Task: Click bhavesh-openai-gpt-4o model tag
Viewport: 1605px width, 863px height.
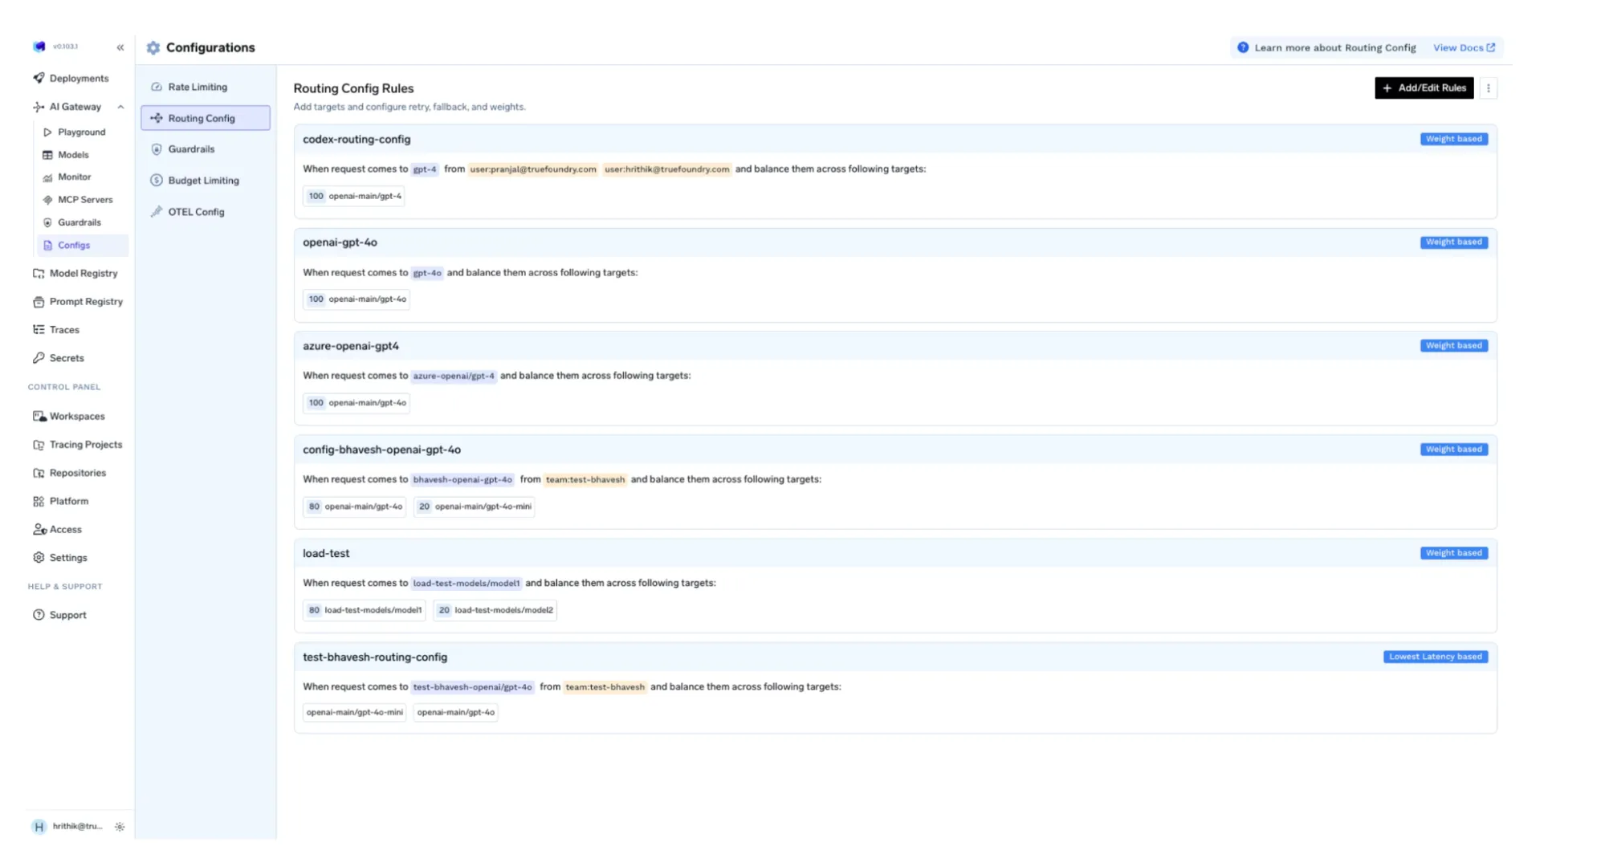Action: (x=462, y=479)
